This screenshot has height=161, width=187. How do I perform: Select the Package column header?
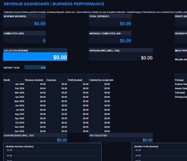(x=181, y=78)
